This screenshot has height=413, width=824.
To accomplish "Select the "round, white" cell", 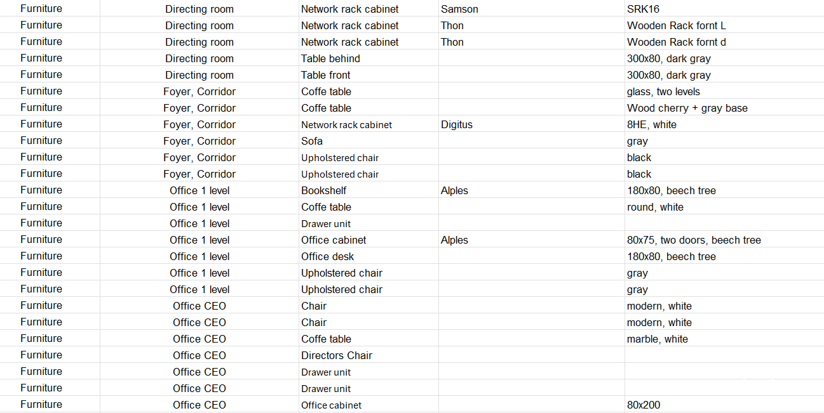I will (x=655, y=207).
